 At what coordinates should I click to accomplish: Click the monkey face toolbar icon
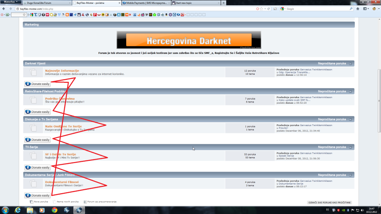tap(374, 9)
